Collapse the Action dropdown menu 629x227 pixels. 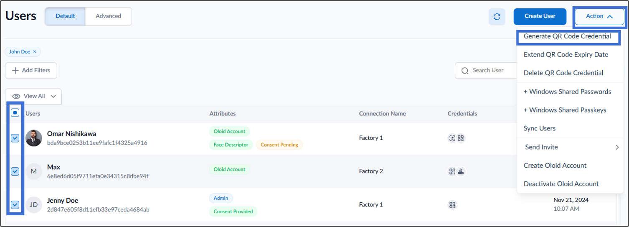(x=599, y=16)
